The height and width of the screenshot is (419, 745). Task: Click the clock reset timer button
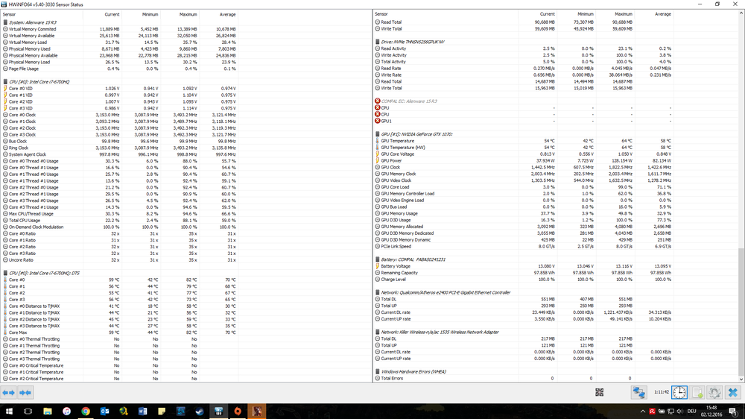pos(679,392)
